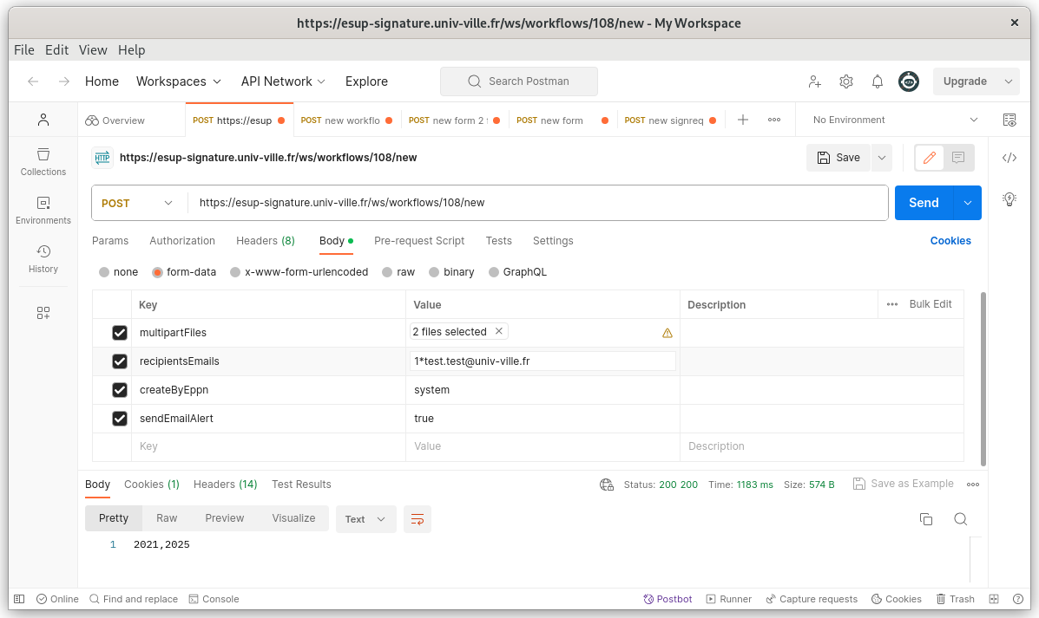Copy response body with copy icon
This screenshot has height=618, width=1039.
click(926, 519)
